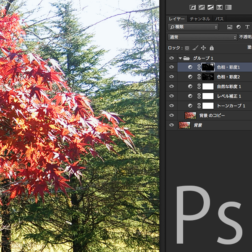Select the トーンカーブ 1 mask thumbnail
252x252 pixels.
[208, 106]
